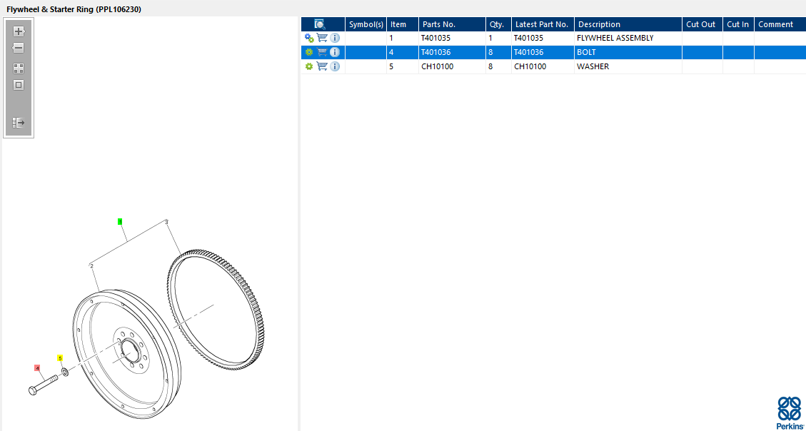The height and width of the screenshot is (431, 806).
Task: Click the four-squares view icon in diagram toolbar
Action: (x=19, y=69)
